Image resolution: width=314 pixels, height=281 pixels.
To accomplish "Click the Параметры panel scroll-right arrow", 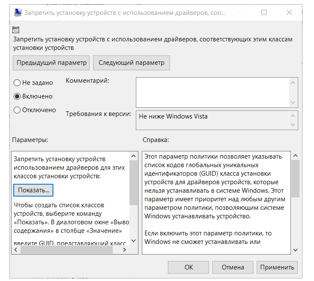I will [x=127, y=250].
